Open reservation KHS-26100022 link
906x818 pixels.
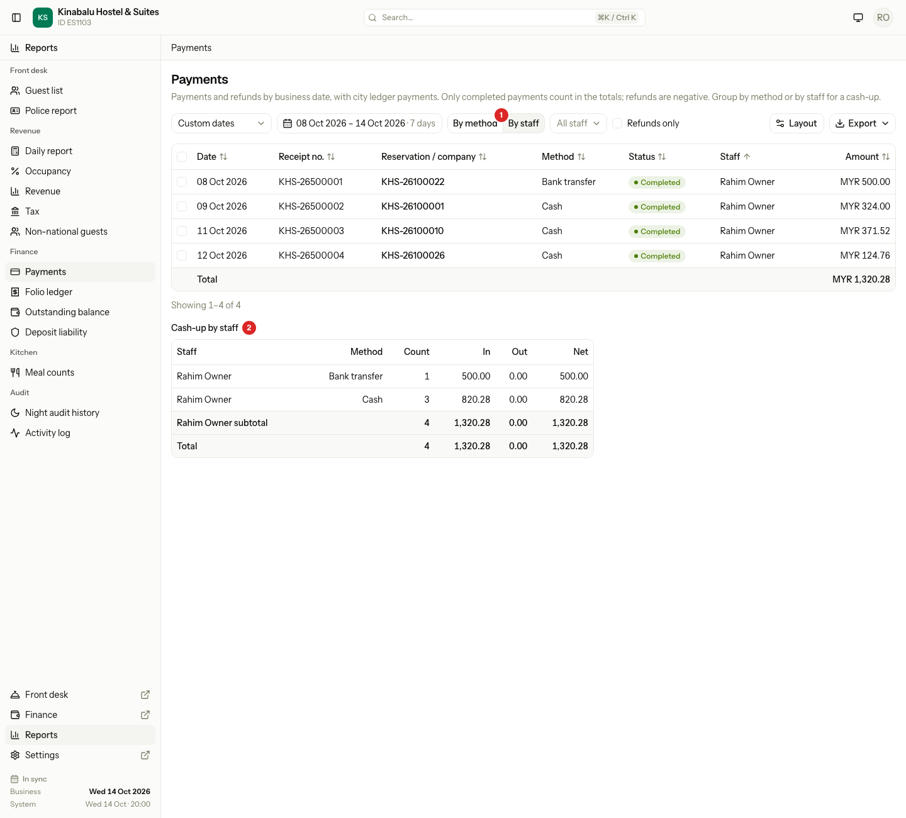pos(413,182)
